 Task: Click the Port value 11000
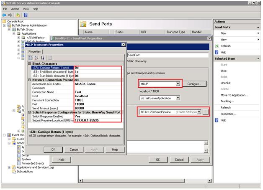point(79,104)
